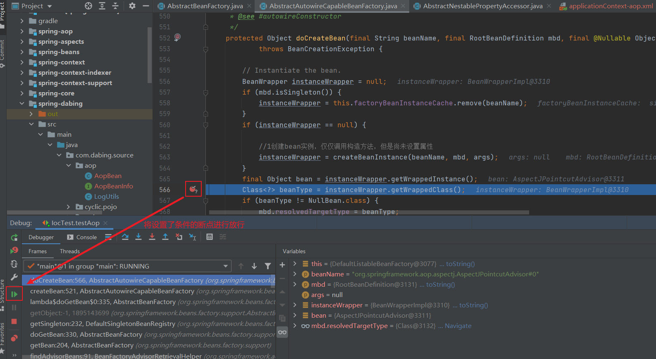
Task: Click toString() link for mbd variable
Action: [x=441, y=284]
